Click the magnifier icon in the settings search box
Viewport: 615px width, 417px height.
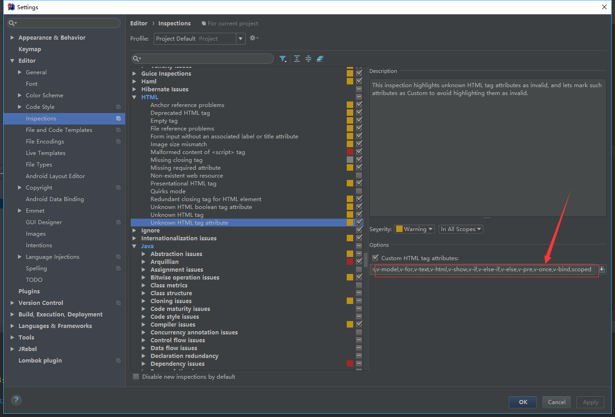coord(12,23)
